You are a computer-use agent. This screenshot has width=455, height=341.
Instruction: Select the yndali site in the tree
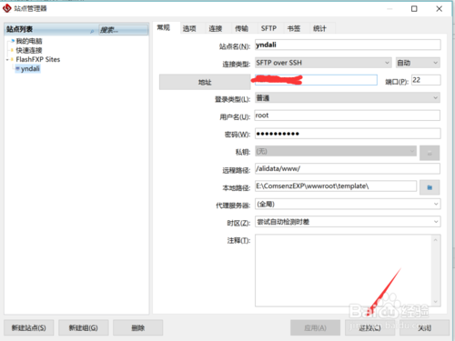click(30, 68)
